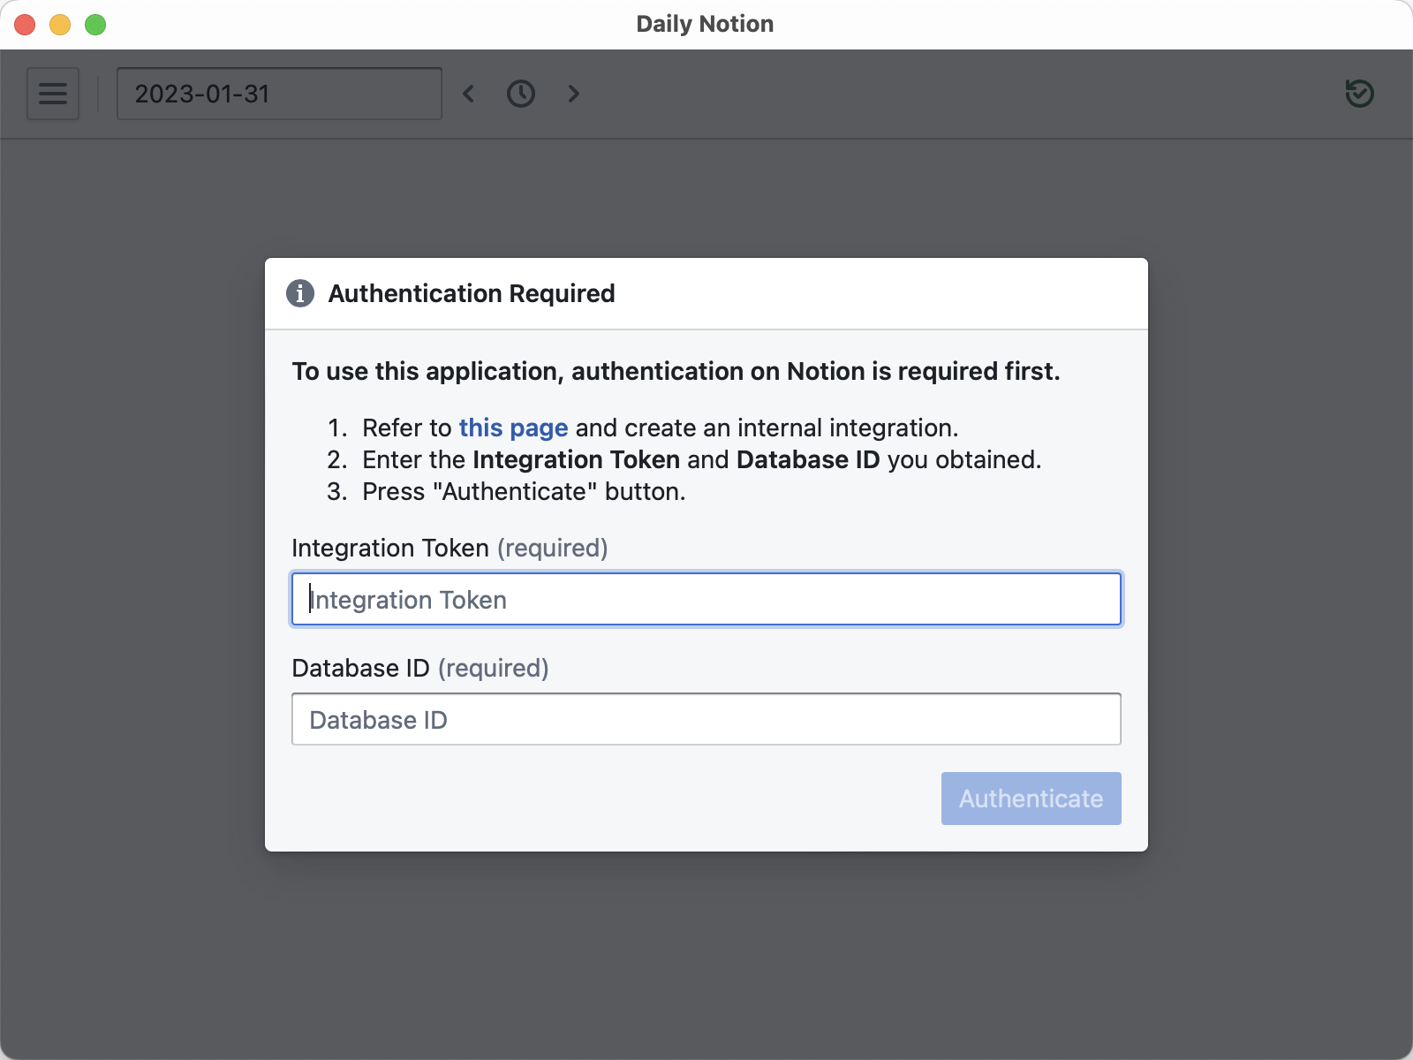Maximize the Daily Notion window
Image resolution: width=1413 pixels, height=1060 pixels.
(95, 25)
